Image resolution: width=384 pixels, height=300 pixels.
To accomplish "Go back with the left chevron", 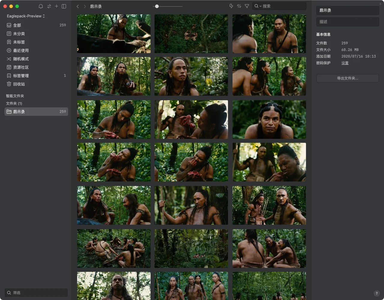I will [x=78, y=6].
